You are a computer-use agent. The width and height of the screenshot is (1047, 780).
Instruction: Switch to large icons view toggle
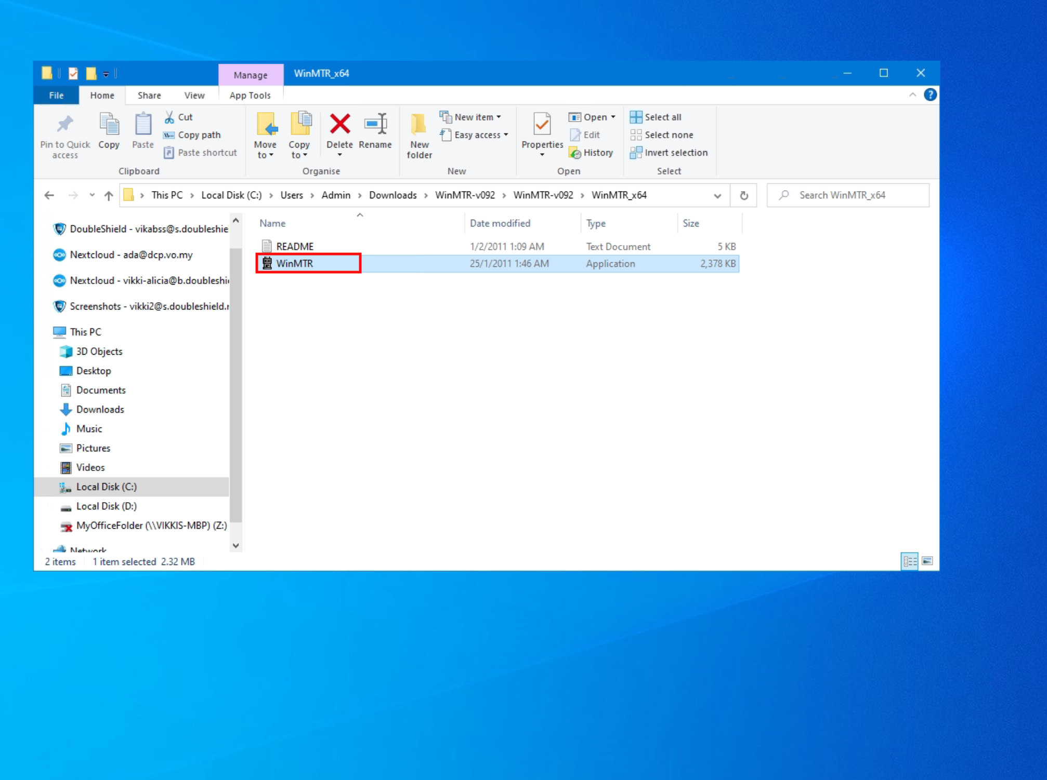927,561
